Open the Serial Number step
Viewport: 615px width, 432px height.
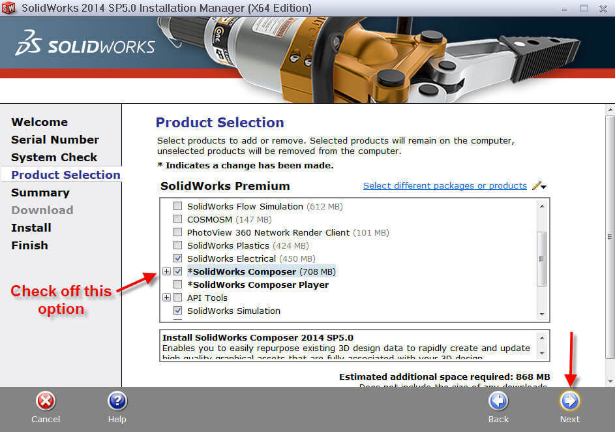pyautogui.click(x=55, y=140)
